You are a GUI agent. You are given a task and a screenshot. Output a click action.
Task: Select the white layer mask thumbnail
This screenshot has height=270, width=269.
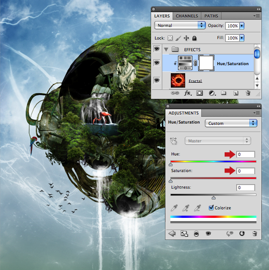[206, 63]
